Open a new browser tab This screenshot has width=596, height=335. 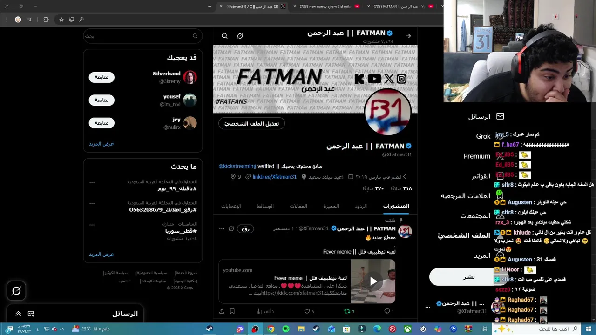[210, 7]
